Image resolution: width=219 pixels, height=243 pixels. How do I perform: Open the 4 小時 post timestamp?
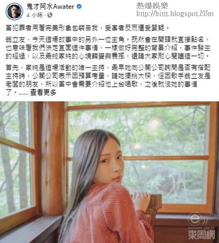[34, 15]
